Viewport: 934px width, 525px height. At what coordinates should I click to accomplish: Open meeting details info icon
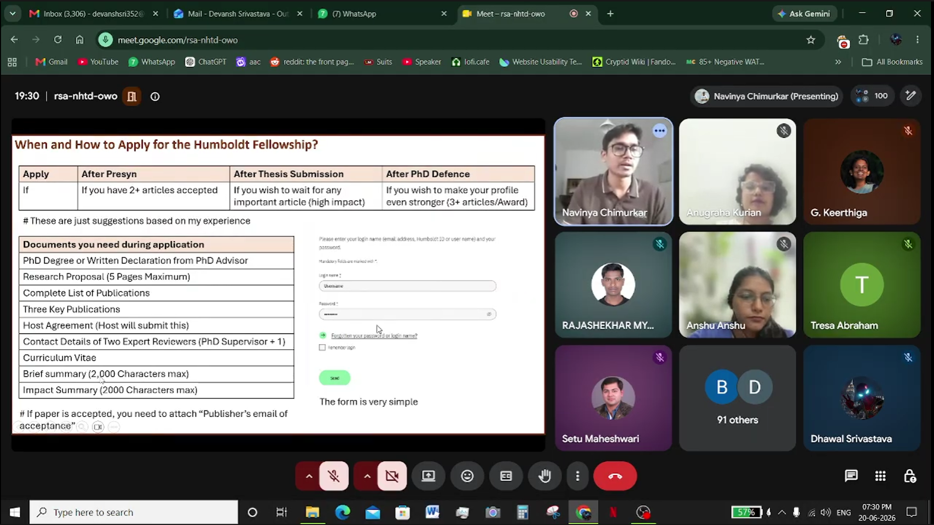coord(155,97)
